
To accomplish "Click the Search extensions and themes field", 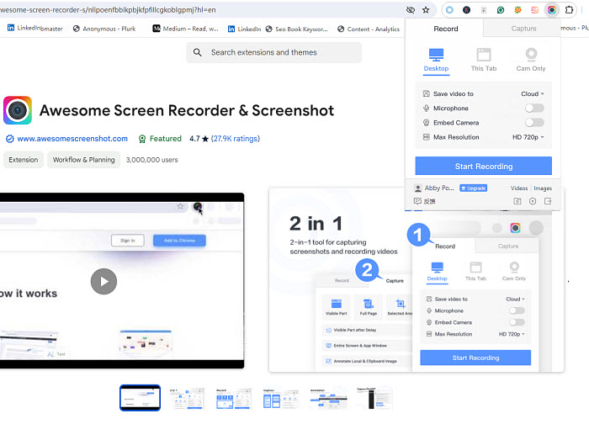I will tap(273, 52).
